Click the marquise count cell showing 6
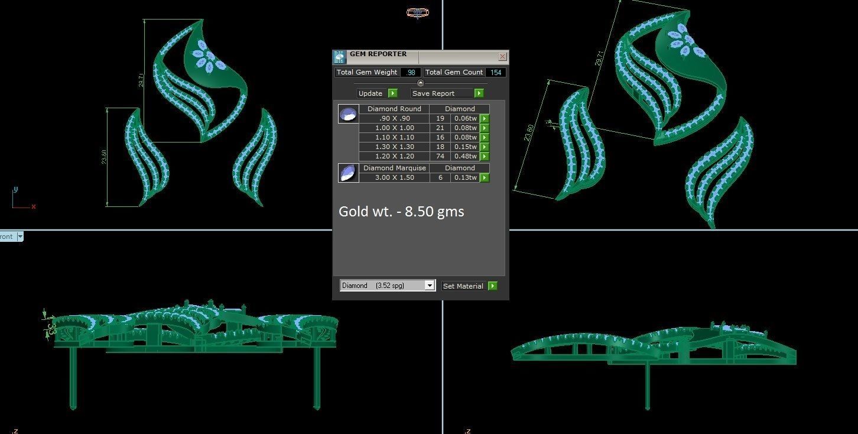Viewport: 858px width, 434px height. [x=440, y=177]
